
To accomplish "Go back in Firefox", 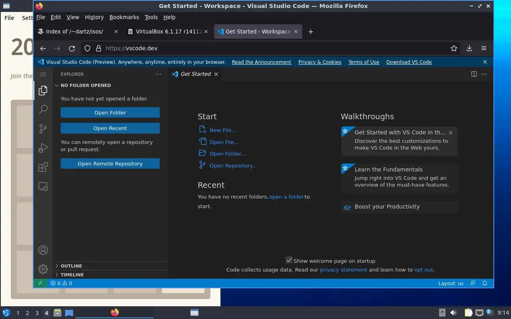I will tap(43, 48).
